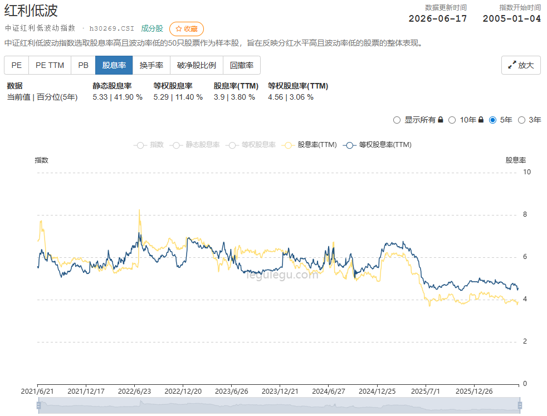
Task: Click the lock icon beside 显示所有
Action: [440, 120]
